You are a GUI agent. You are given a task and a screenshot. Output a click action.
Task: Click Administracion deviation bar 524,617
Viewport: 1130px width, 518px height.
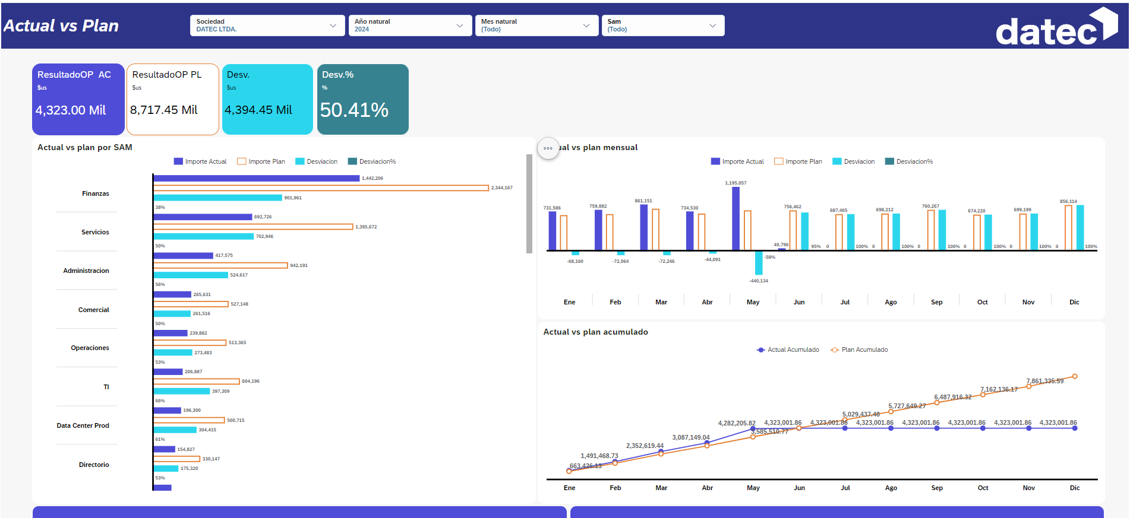point(191,275)
